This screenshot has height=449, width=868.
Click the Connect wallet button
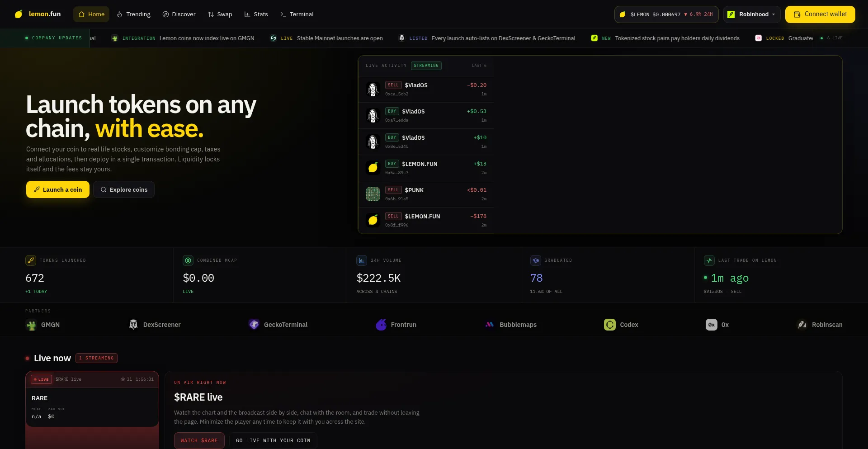(820, 14)
